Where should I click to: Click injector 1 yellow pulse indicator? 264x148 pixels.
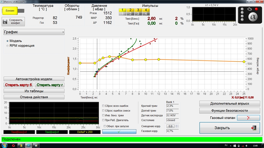pyautogui.click(x=123, y=10)
